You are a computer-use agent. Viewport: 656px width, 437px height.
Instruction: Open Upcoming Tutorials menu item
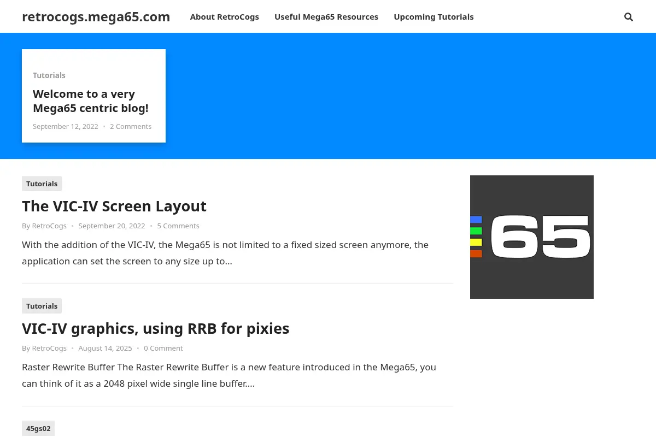click(x=434, y=17)
